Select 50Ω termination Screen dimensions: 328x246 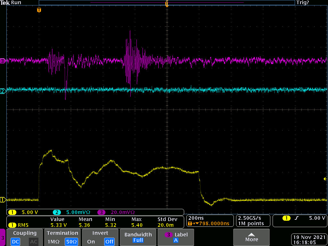pyautogui.click(x=71, y=242)
